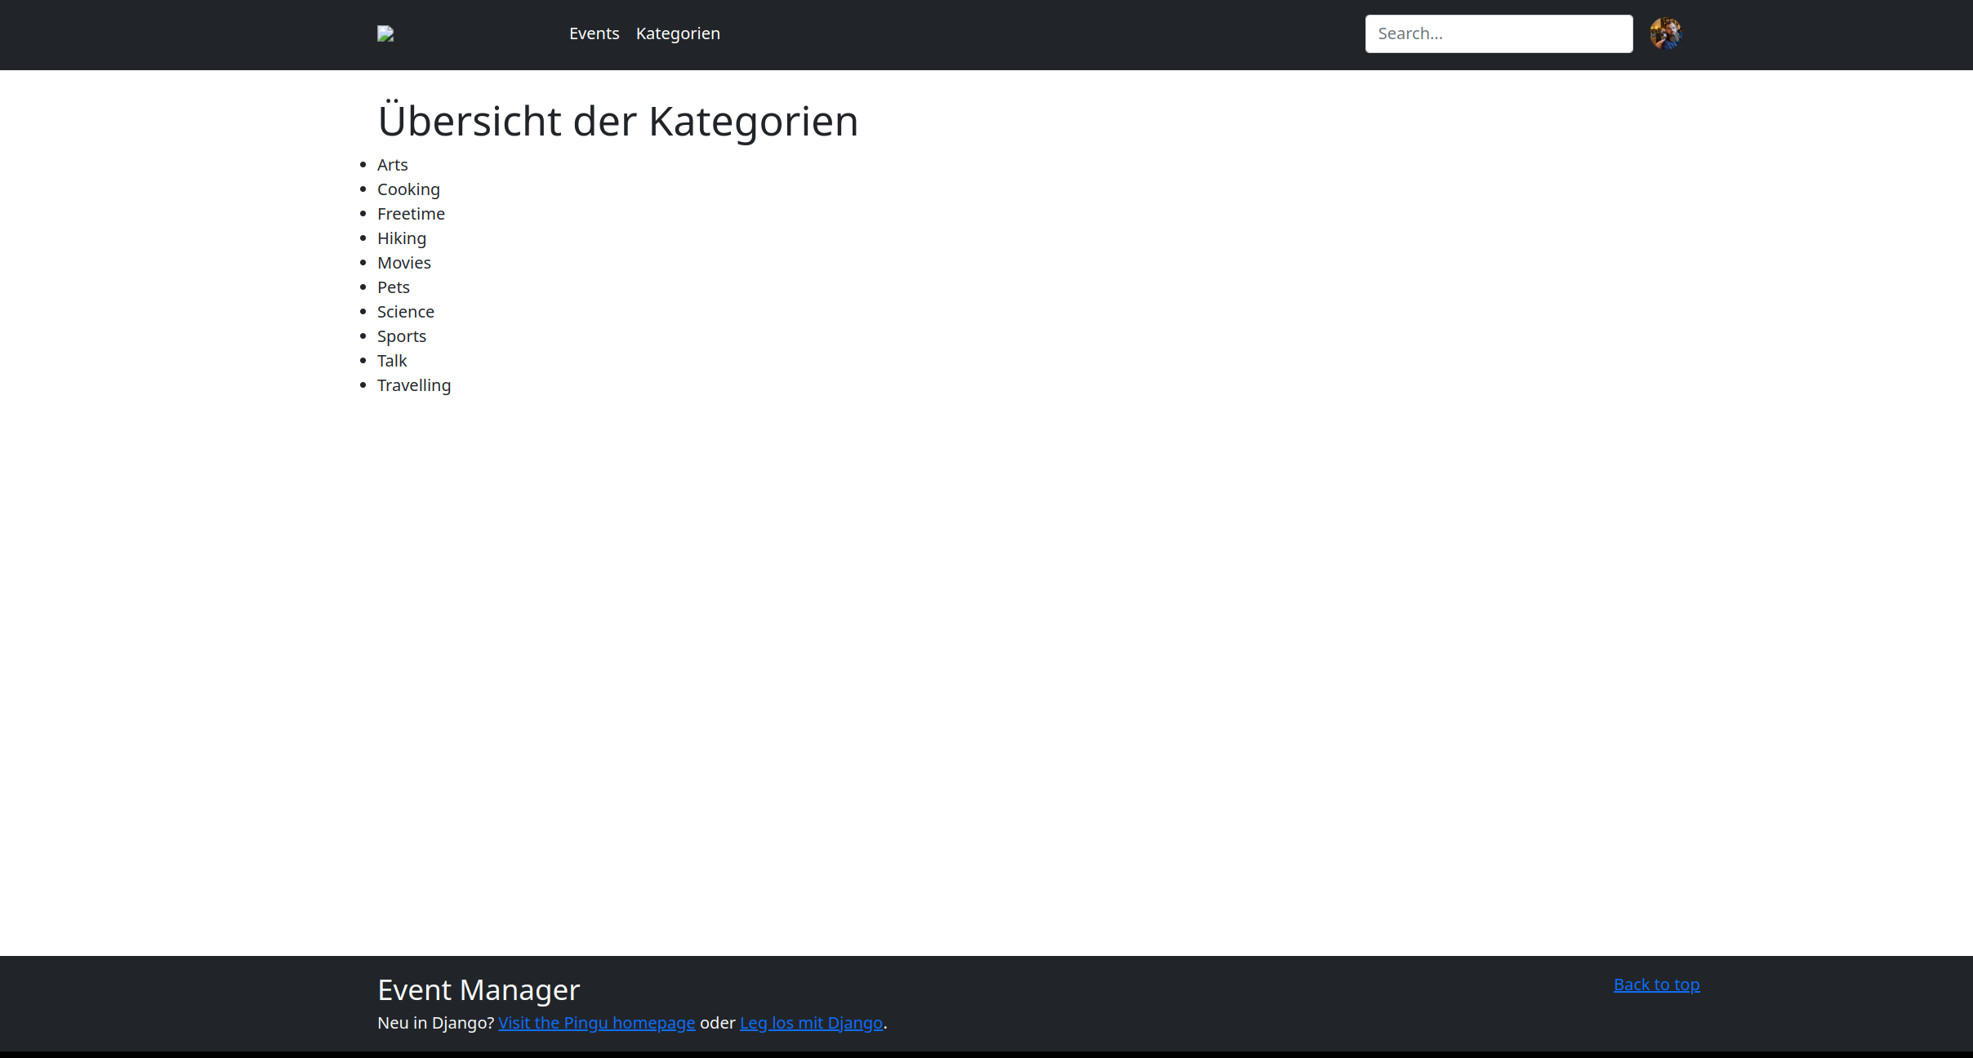The width and height of the screenshot is (1973, 1058).
Task: Toggle visibility of Sports category
Action: 402,336
